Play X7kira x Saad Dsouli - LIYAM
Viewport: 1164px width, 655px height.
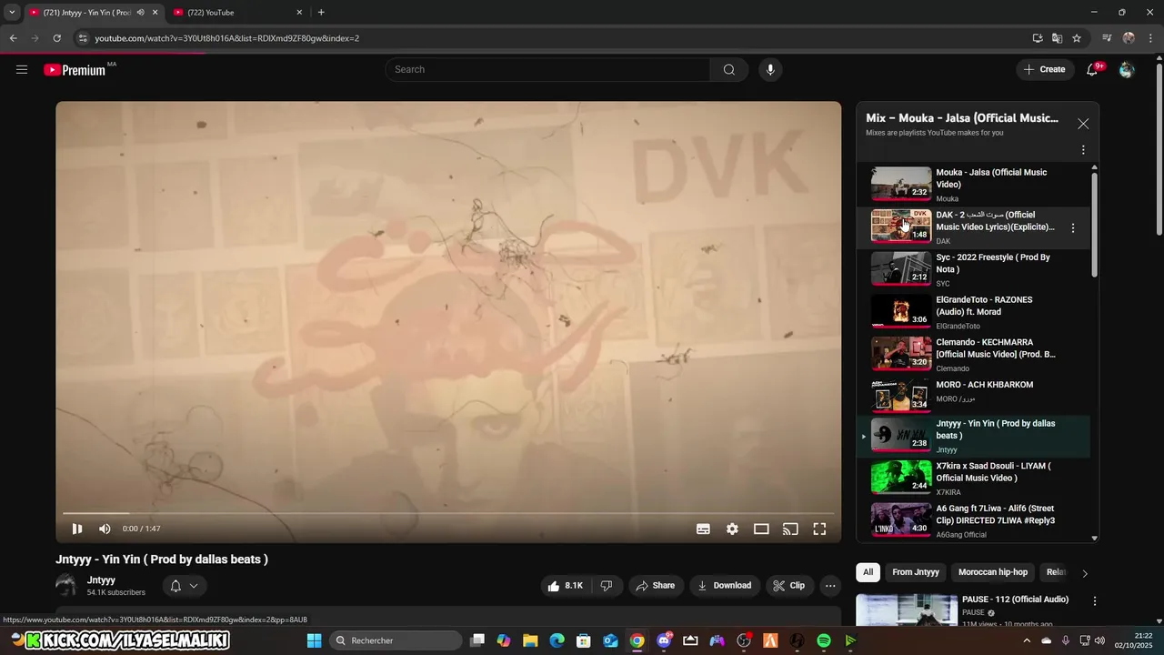click(x=973, y=479)
